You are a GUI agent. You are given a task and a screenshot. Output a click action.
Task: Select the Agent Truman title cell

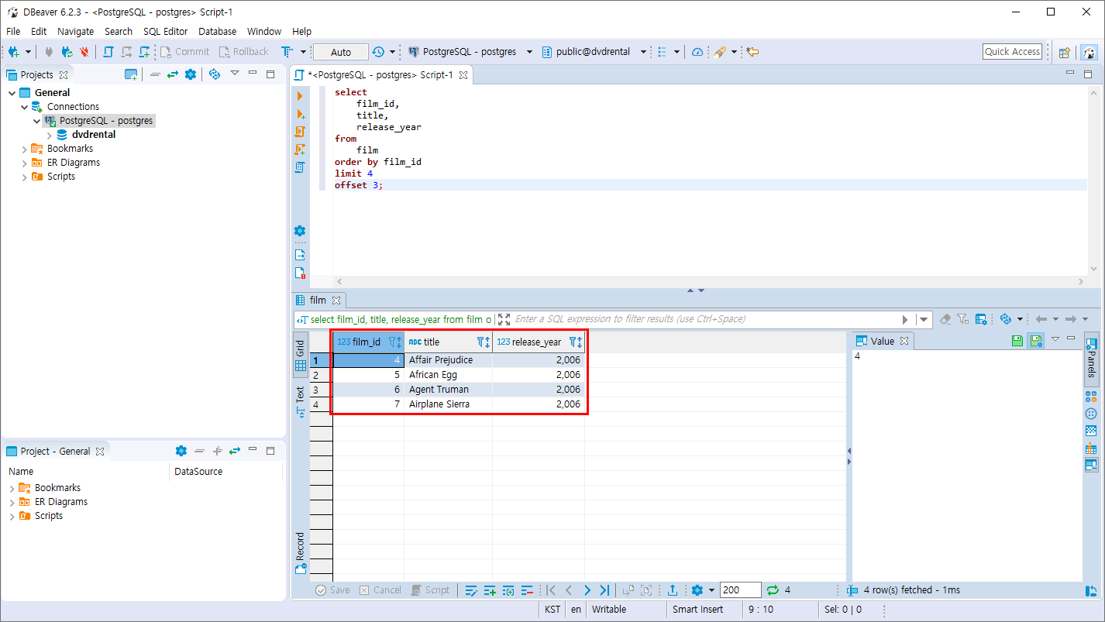coord(448,390)
